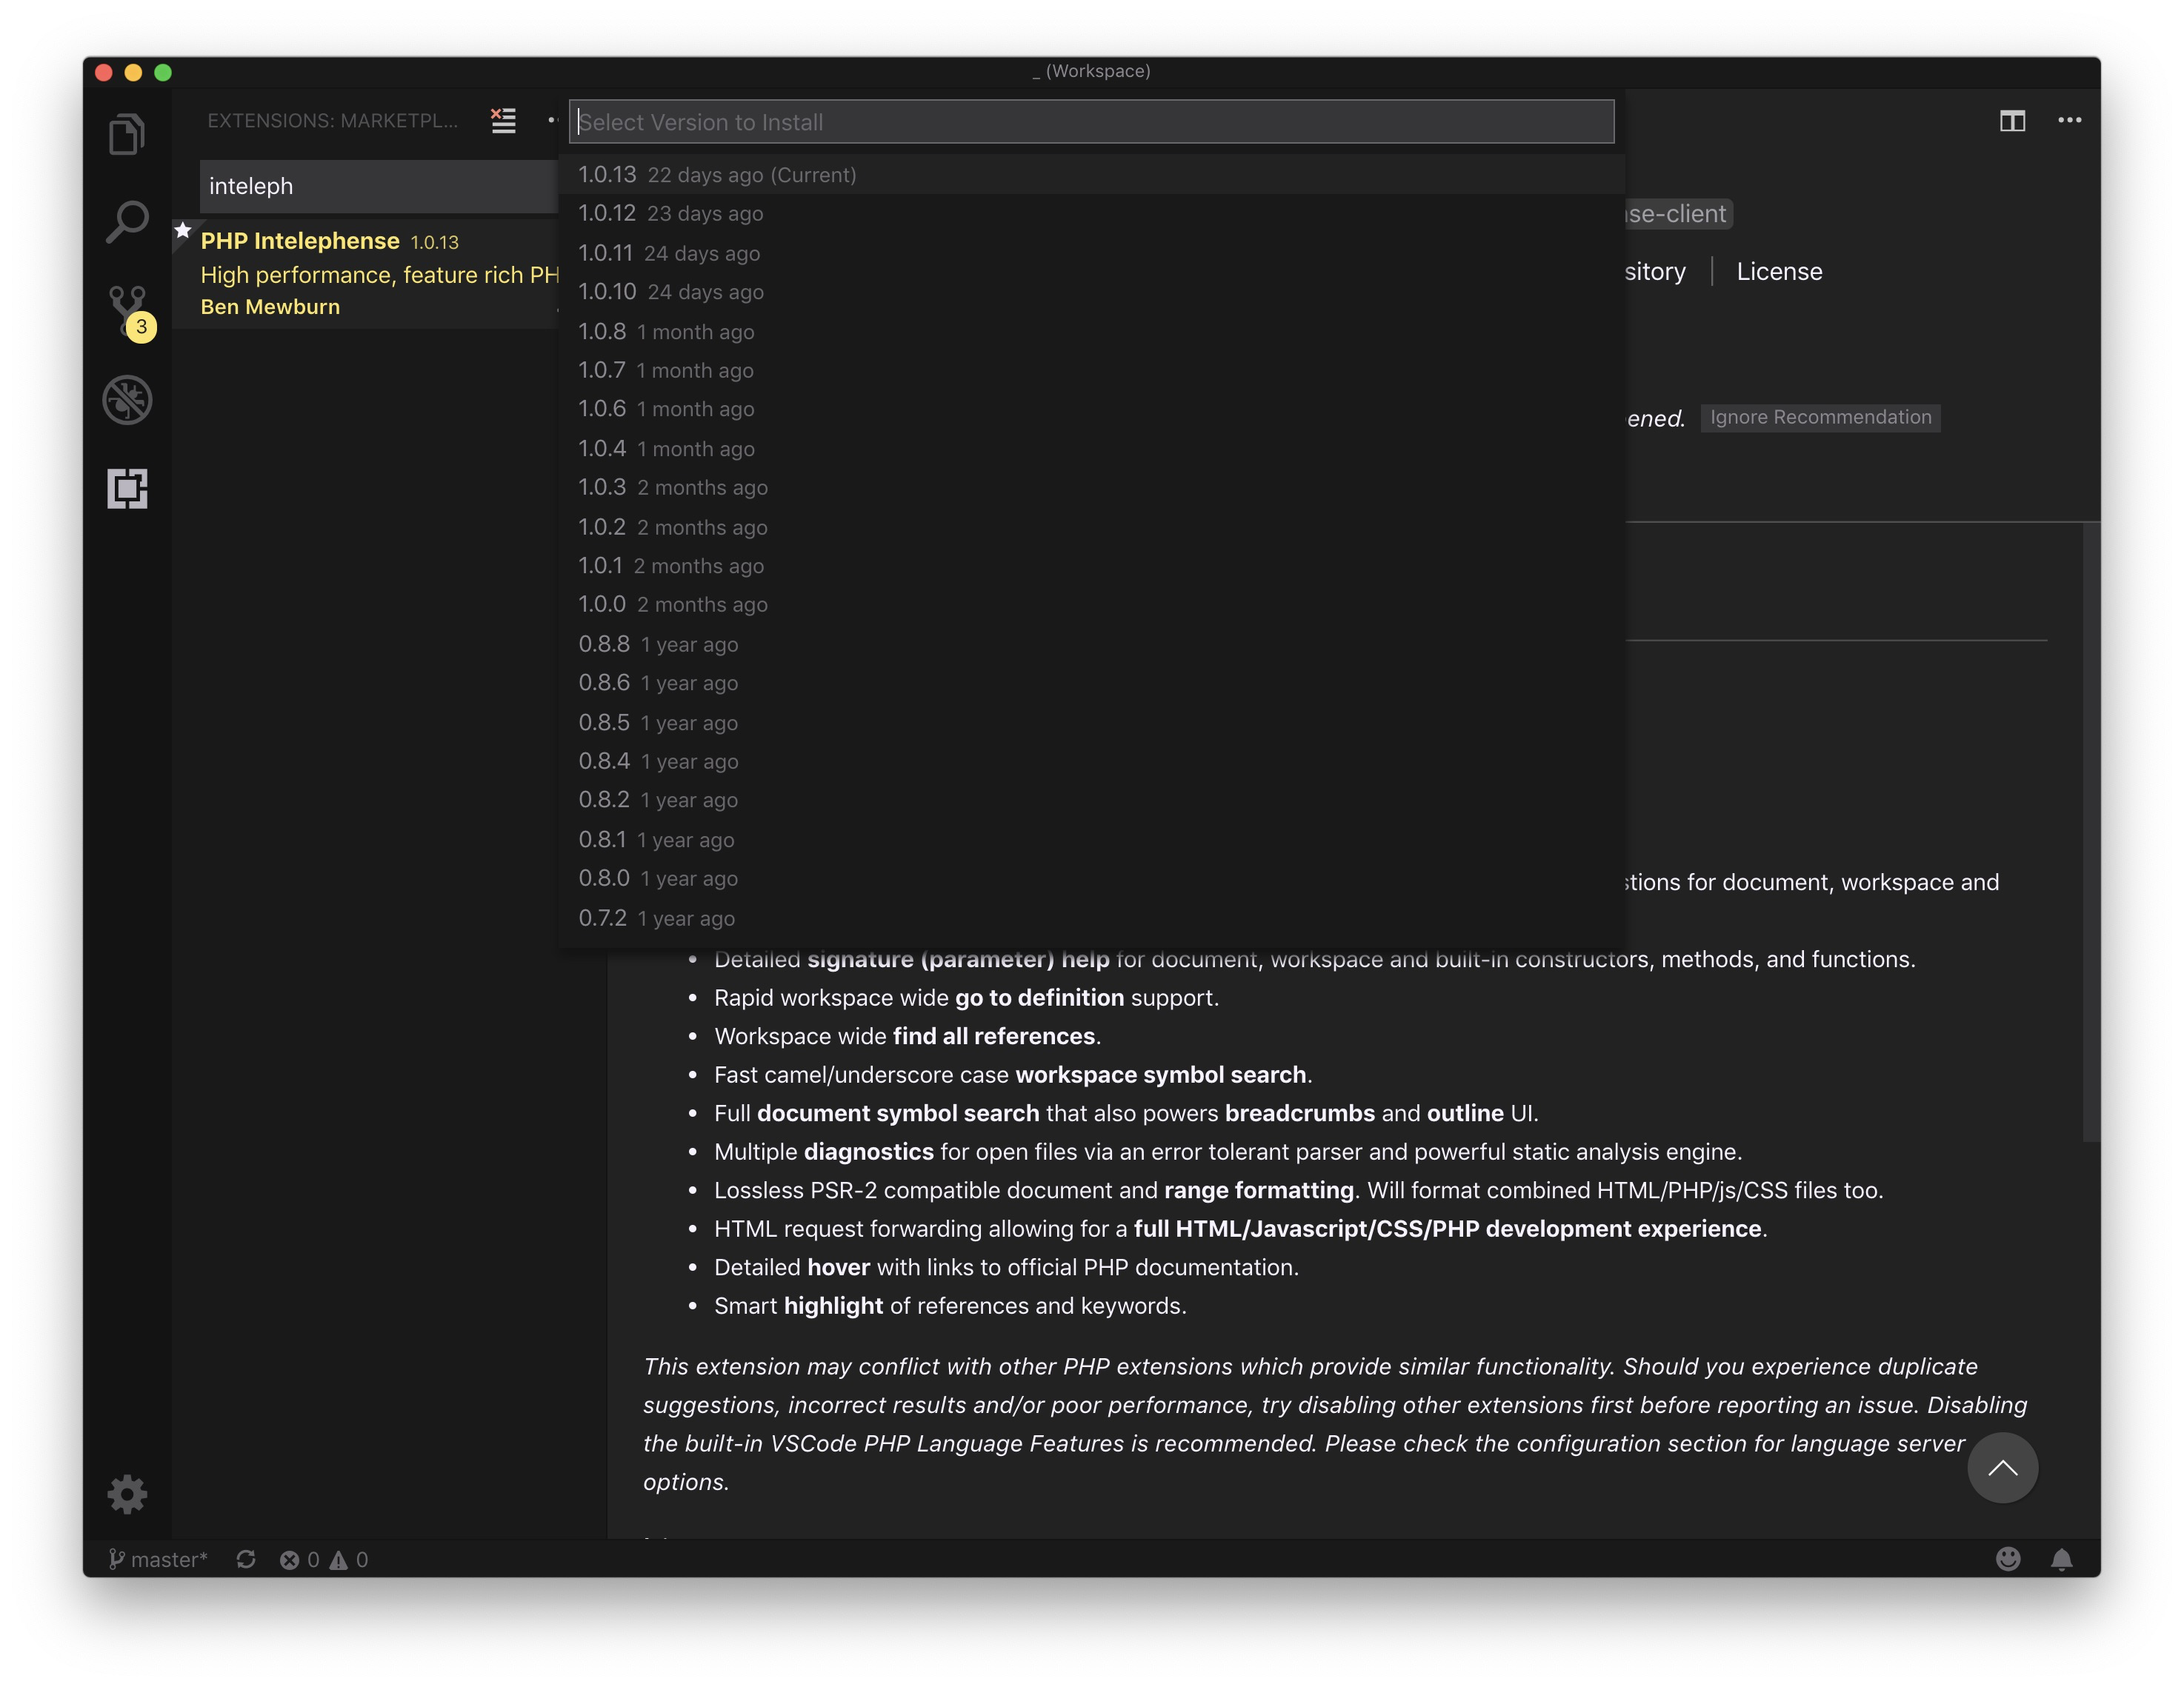Click the inteleph extensions search box
Image resolution: width=2184 pixels, height=1687 pixels.
coord(378,186)
